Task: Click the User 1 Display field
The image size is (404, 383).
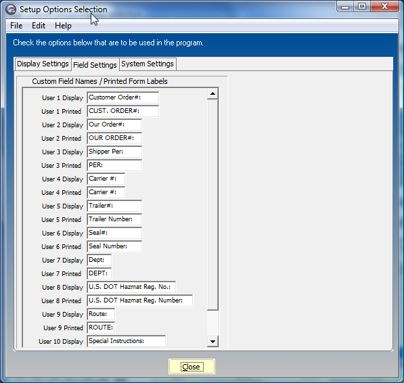Action: coord(123,97)
